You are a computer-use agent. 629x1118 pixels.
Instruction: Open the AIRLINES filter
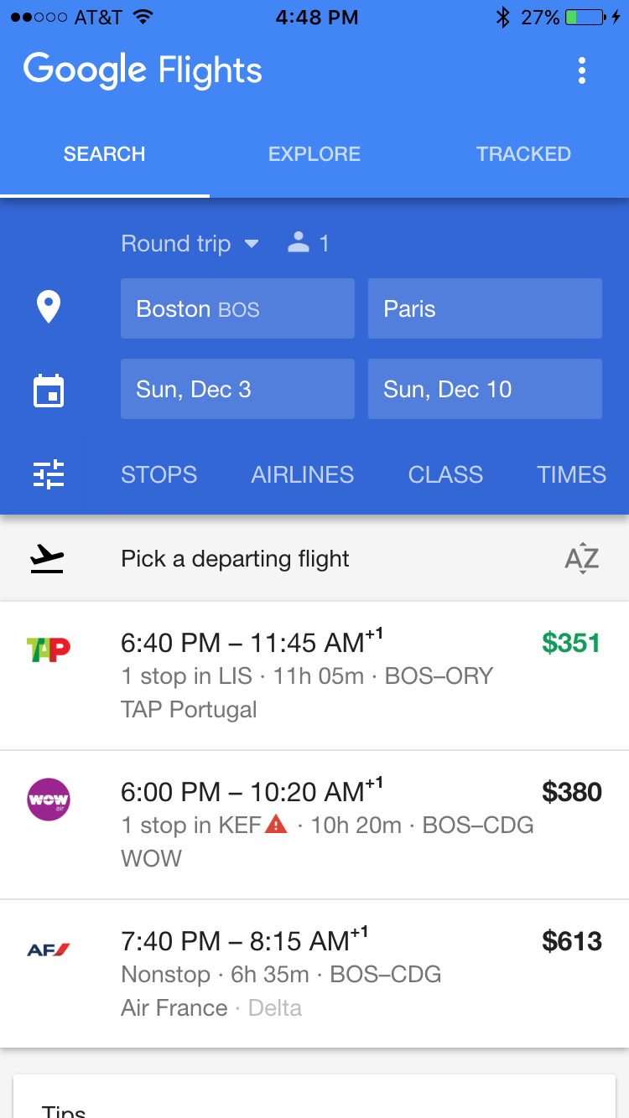(303, 474)
